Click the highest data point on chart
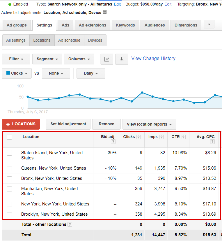The image size is (222, 241). [x=142, y=92]
